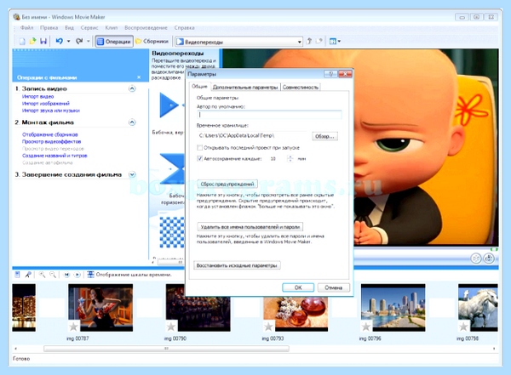This screenshot has width=511, height=375.
Task: Close the Операции с фильмами pane
Action: [x=139, y=77]
